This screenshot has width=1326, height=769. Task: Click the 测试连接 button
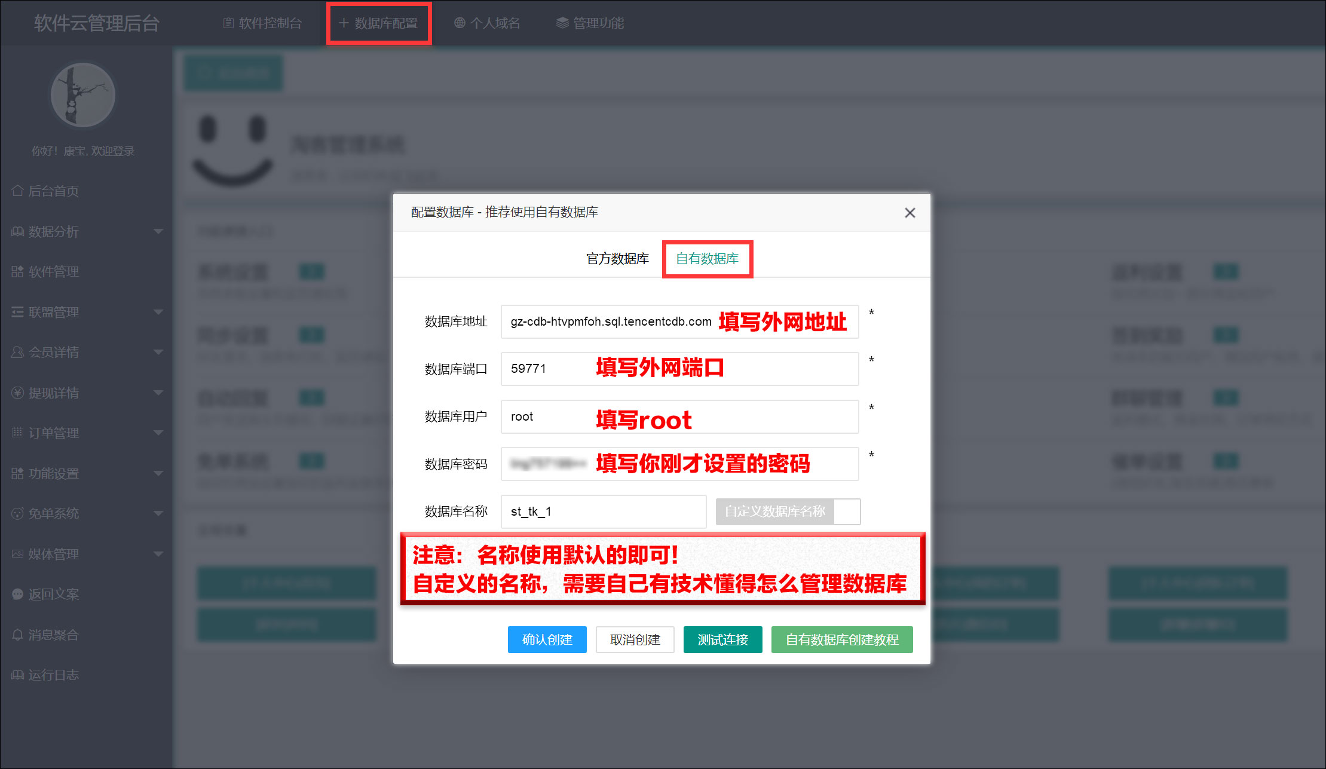click(x=722, y=640)
